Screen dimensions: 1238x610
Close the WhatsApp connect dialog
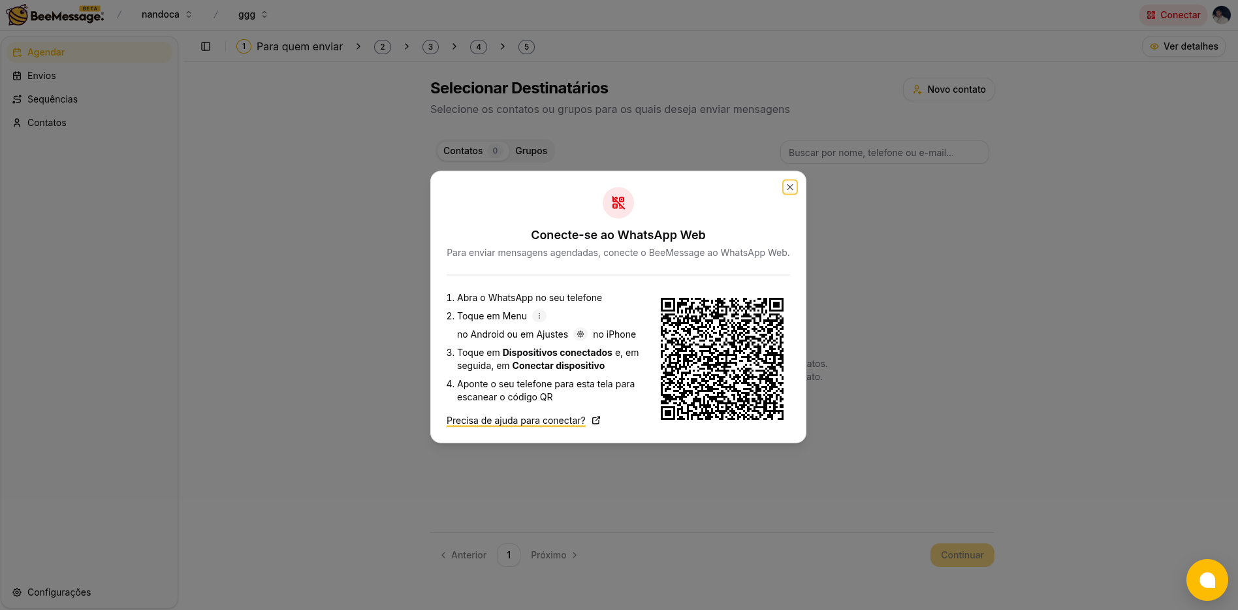789,187
